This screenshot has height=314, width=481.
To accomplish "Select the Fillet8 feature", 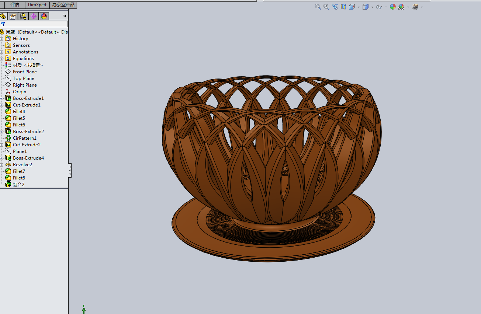I will 19,178.
